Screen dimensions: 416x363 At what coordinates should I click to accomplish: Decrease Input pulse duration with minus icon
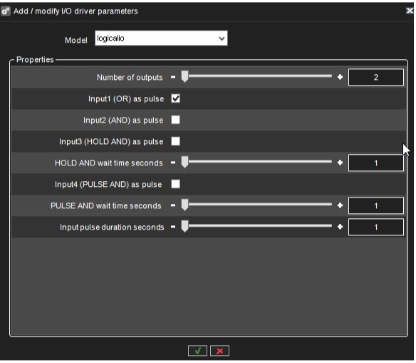173,227
